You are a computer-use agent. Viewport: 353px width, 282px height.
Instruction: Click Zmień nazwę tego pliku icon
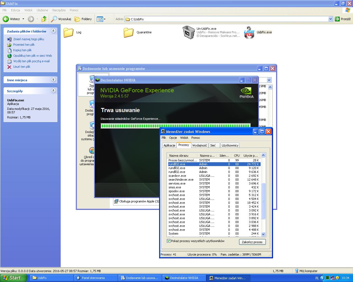click(x=9, y=39)
